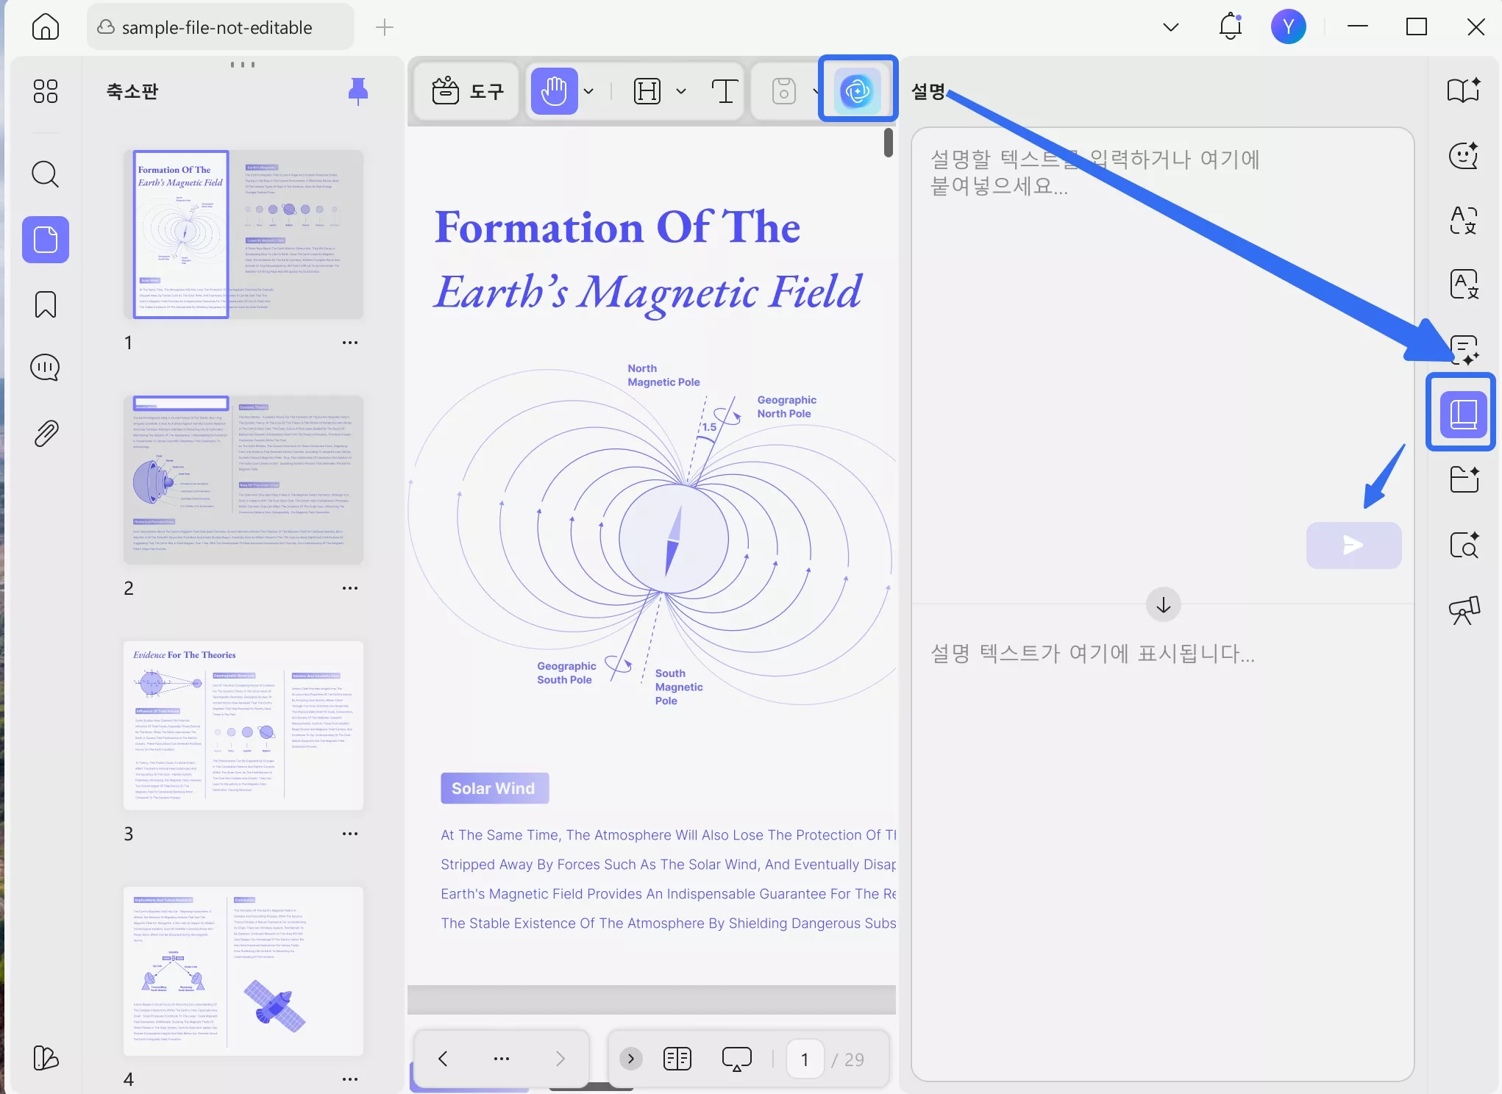Open the search panel in left sidebar
The width and height of the screenshot is (1502, 1094).
[46, 175]
